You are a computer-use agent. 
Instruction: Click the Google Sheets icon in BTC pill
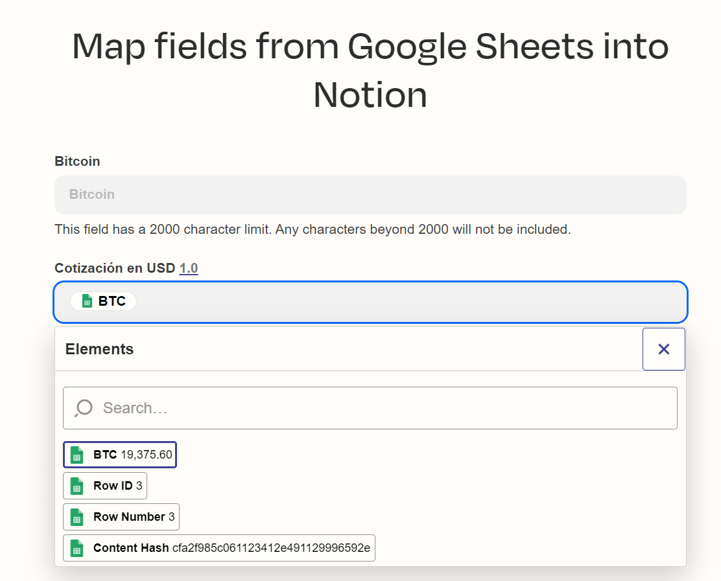[x=87, y=301]
